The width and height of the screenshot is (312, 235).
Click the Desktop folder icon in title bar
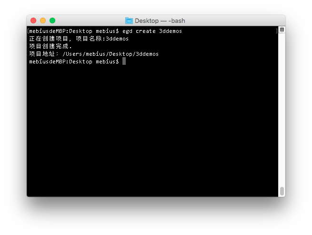pos(129,20)
